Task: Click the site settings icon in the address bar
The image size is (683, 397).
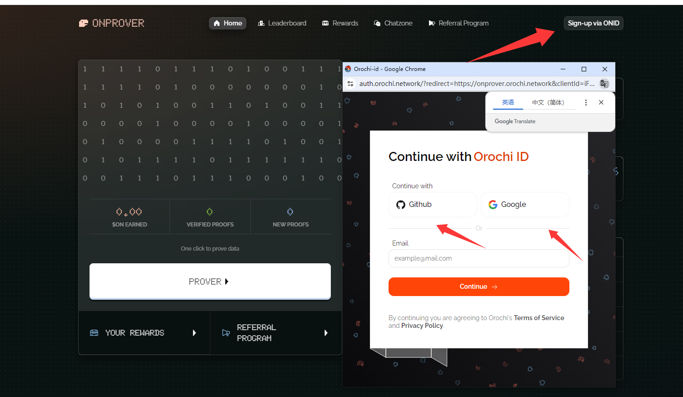Action: coord(350,84)
